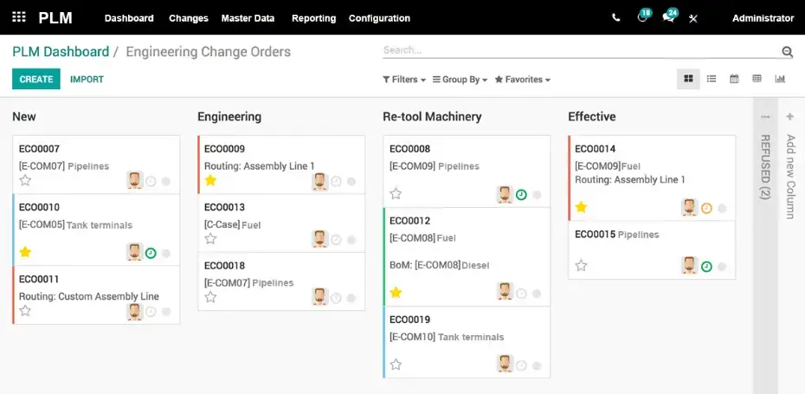Open the Reporting menu
Screen dimensions: 805x394
pyautogui.click(x=313, y=18)
